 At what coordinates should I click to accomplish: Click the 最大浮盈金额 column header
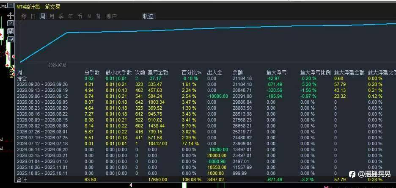point(349,73)
